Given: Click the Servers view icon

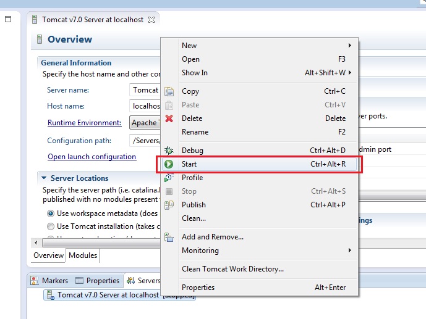Looking at the screenshot, I should pos(130,281).
